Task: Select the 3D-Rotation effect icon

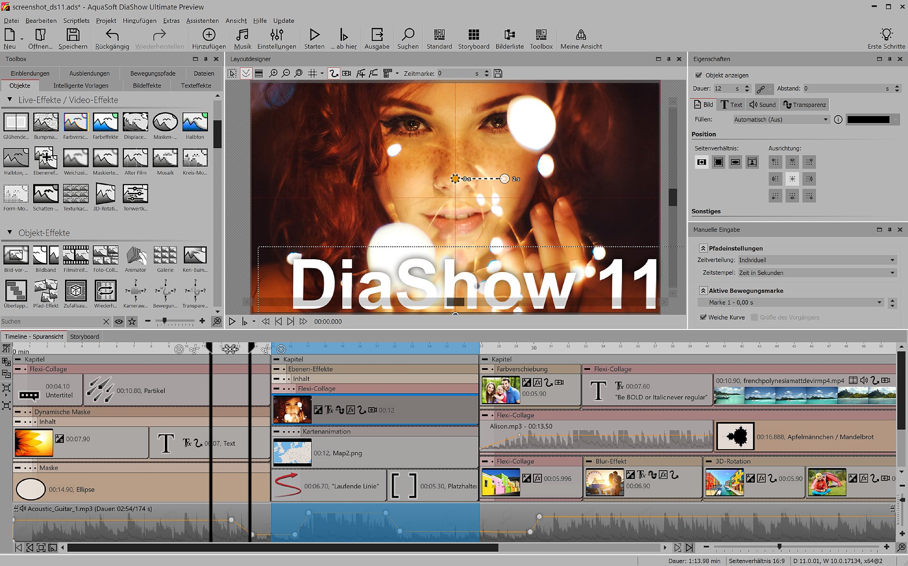Action: [x=105, y=194]
